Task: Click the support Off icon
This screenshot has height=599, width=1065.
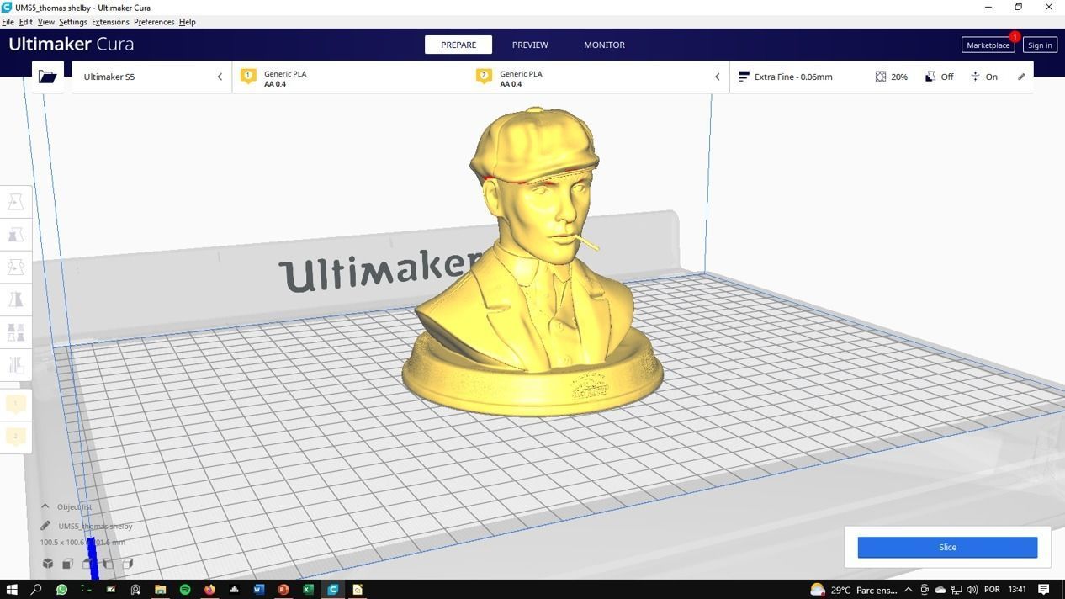Action: [x=930, y=77]
